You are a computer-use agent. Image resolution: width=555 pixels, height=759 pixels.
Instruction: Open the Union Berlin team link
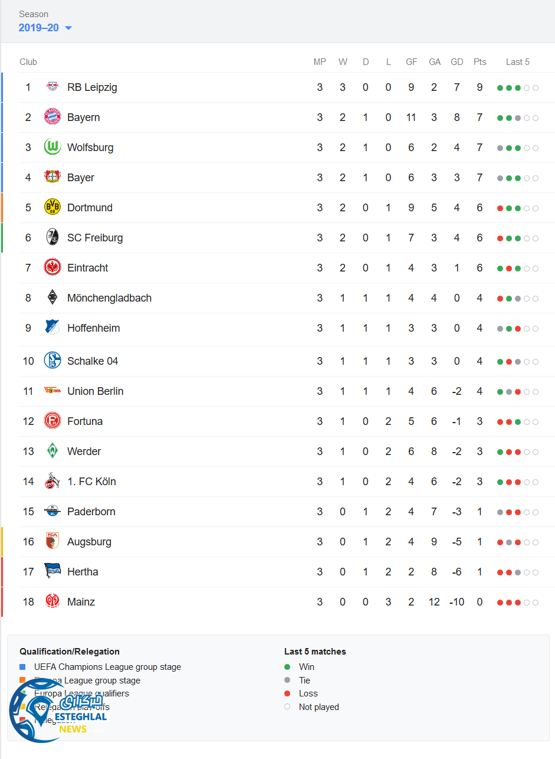pos(95,391)
